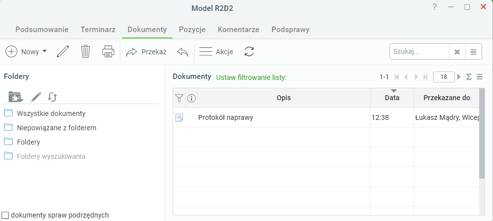Go to next page of document list

pyautogui.click(x=416, y=77)
